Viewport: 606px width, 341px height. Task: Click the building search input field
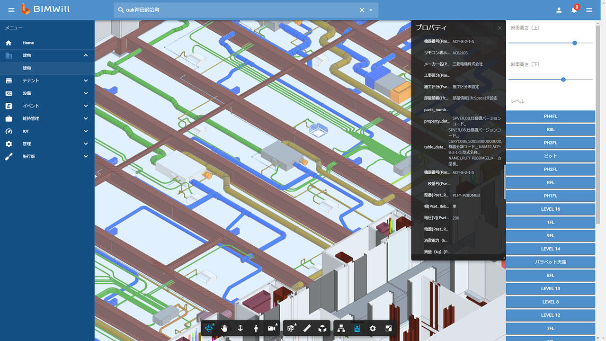(237, 10)
